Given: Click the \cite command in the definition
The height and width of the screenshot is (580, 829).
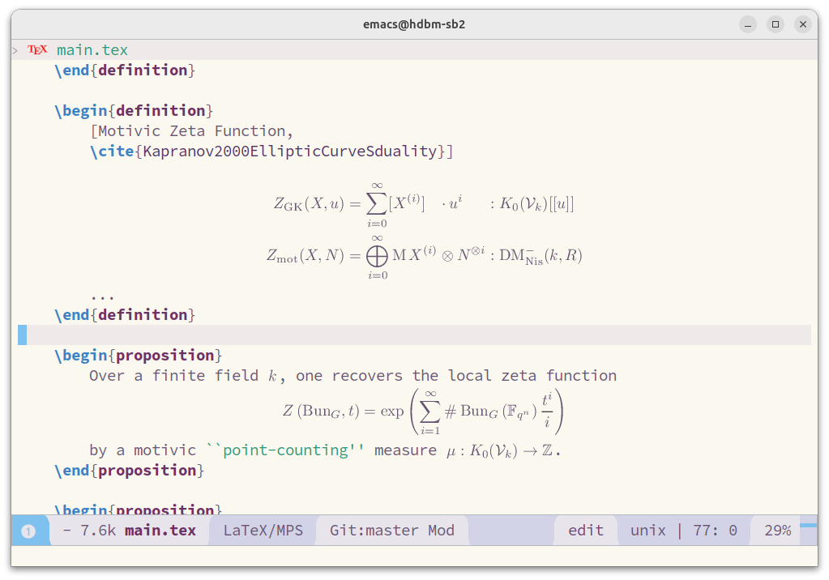Looking at the screenshot, I should [107, 151].
